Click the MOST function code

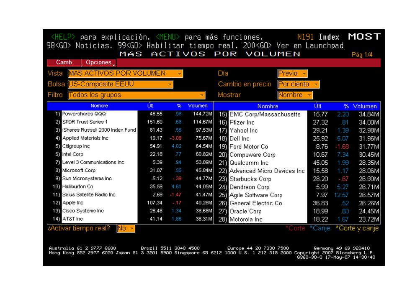coord(364,37)
